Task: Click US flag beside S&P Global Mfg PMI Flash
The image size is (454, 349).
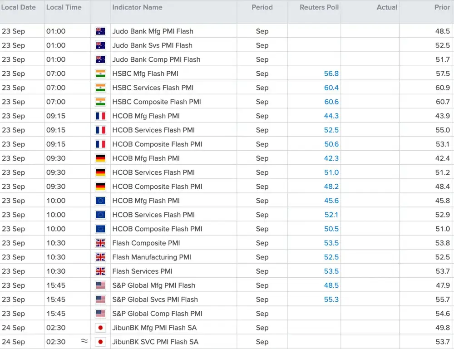Action: 100,285
